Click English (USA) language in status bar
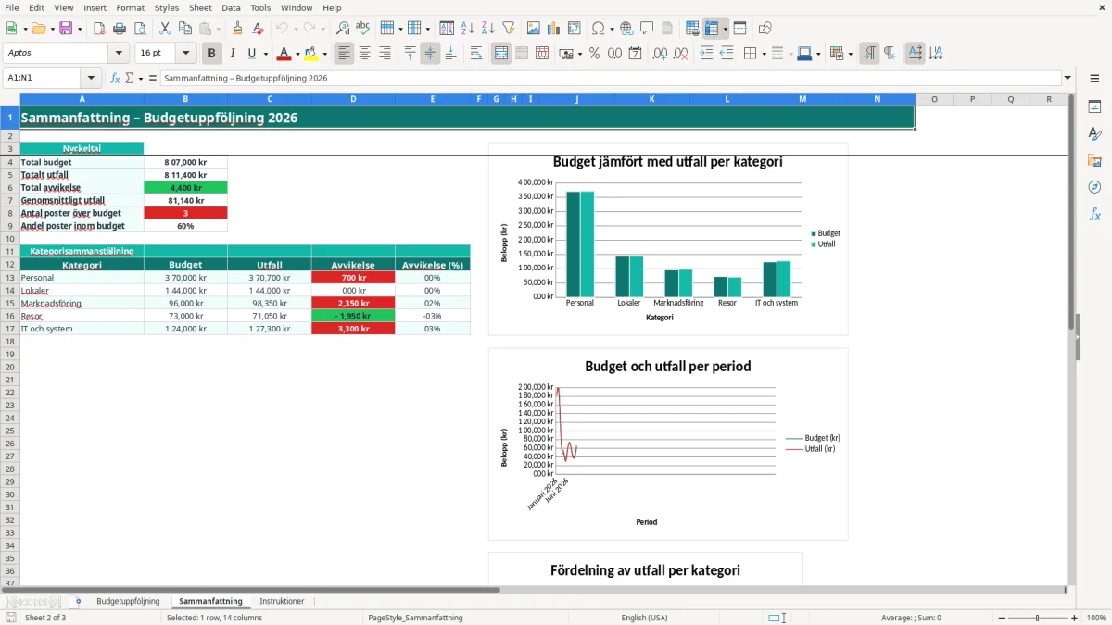Viewport: 1112px width, 625px height. click(644, 618)
